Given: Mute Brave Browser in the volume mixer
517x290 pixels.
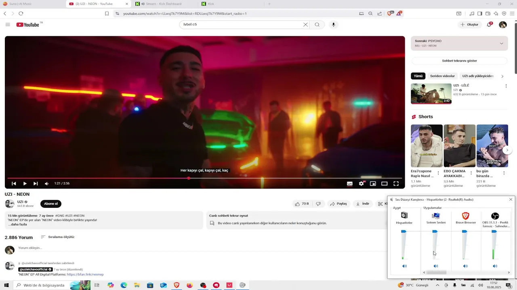Looking at the screenshot, I should [x=465, y=266].
